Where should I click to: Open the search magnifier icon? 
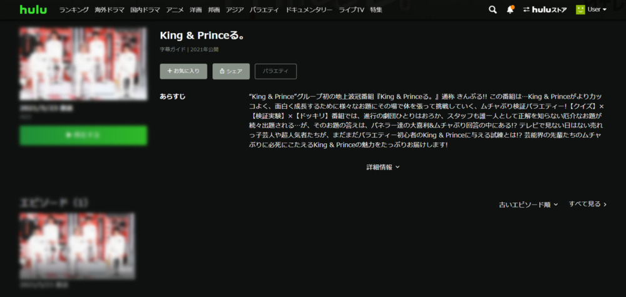[493, 10]
